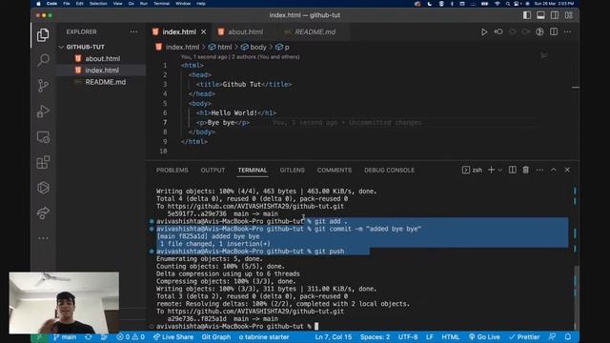Open the DEBUG CONSOLE panel tab
This screenshot has width=610, height=343.
pos(389,170)
